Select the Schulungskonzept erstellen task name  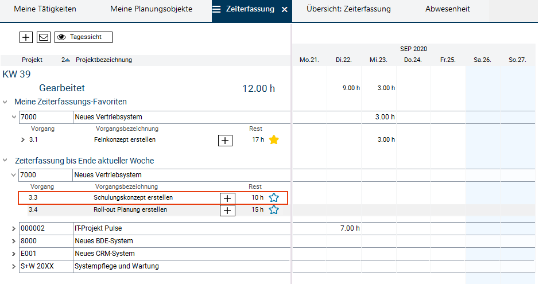pyautogui.click(x=133, y=197)
